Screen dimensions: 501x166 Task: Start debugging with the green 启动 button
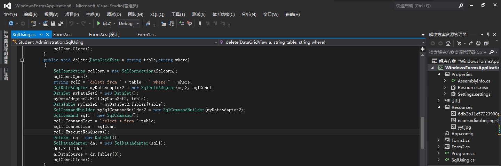click(x=104, y=24)
